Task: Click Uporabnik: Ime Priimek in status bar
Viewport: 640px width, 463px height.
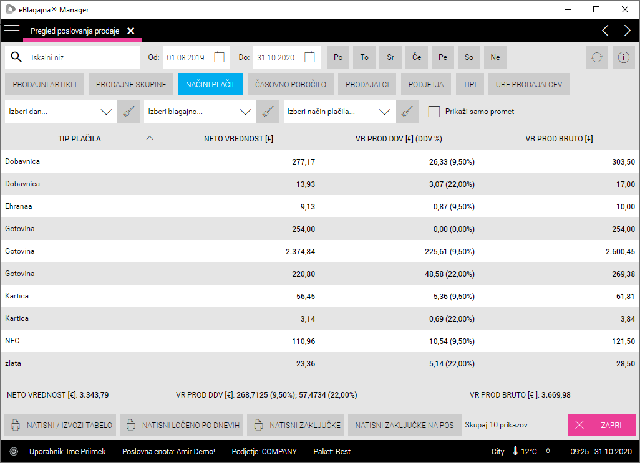Action: tap(67, 452)
